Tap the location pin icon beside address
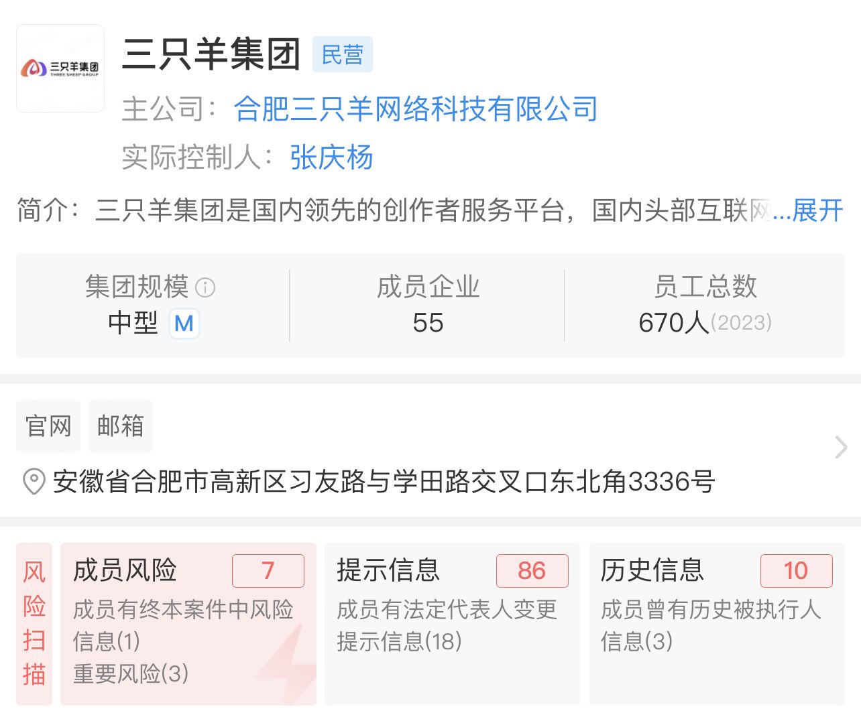861x721 pixels. 34,482
